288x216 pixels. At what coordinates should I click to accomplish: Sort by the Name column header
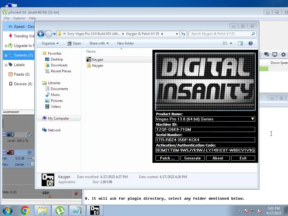point(91,52)
